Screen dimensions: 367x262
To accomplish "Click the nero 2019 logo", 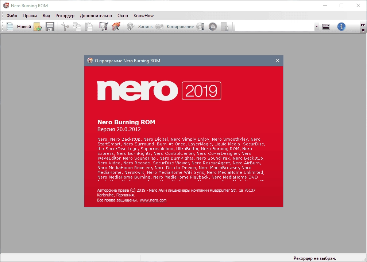I will click(159, 91).
